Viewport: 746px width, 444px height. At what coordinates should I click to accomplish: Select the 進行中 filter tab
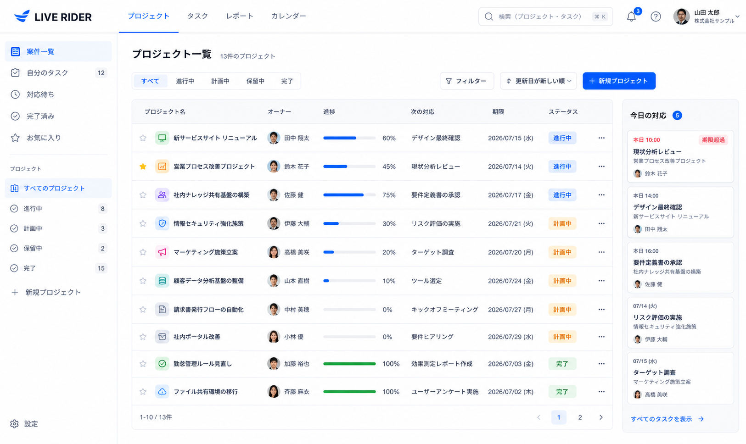(185, 81)
